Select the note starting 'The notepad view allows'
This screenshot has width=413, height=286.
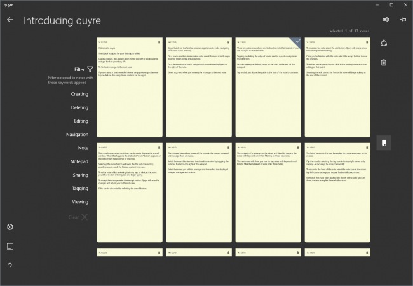(x=199, y=193)
